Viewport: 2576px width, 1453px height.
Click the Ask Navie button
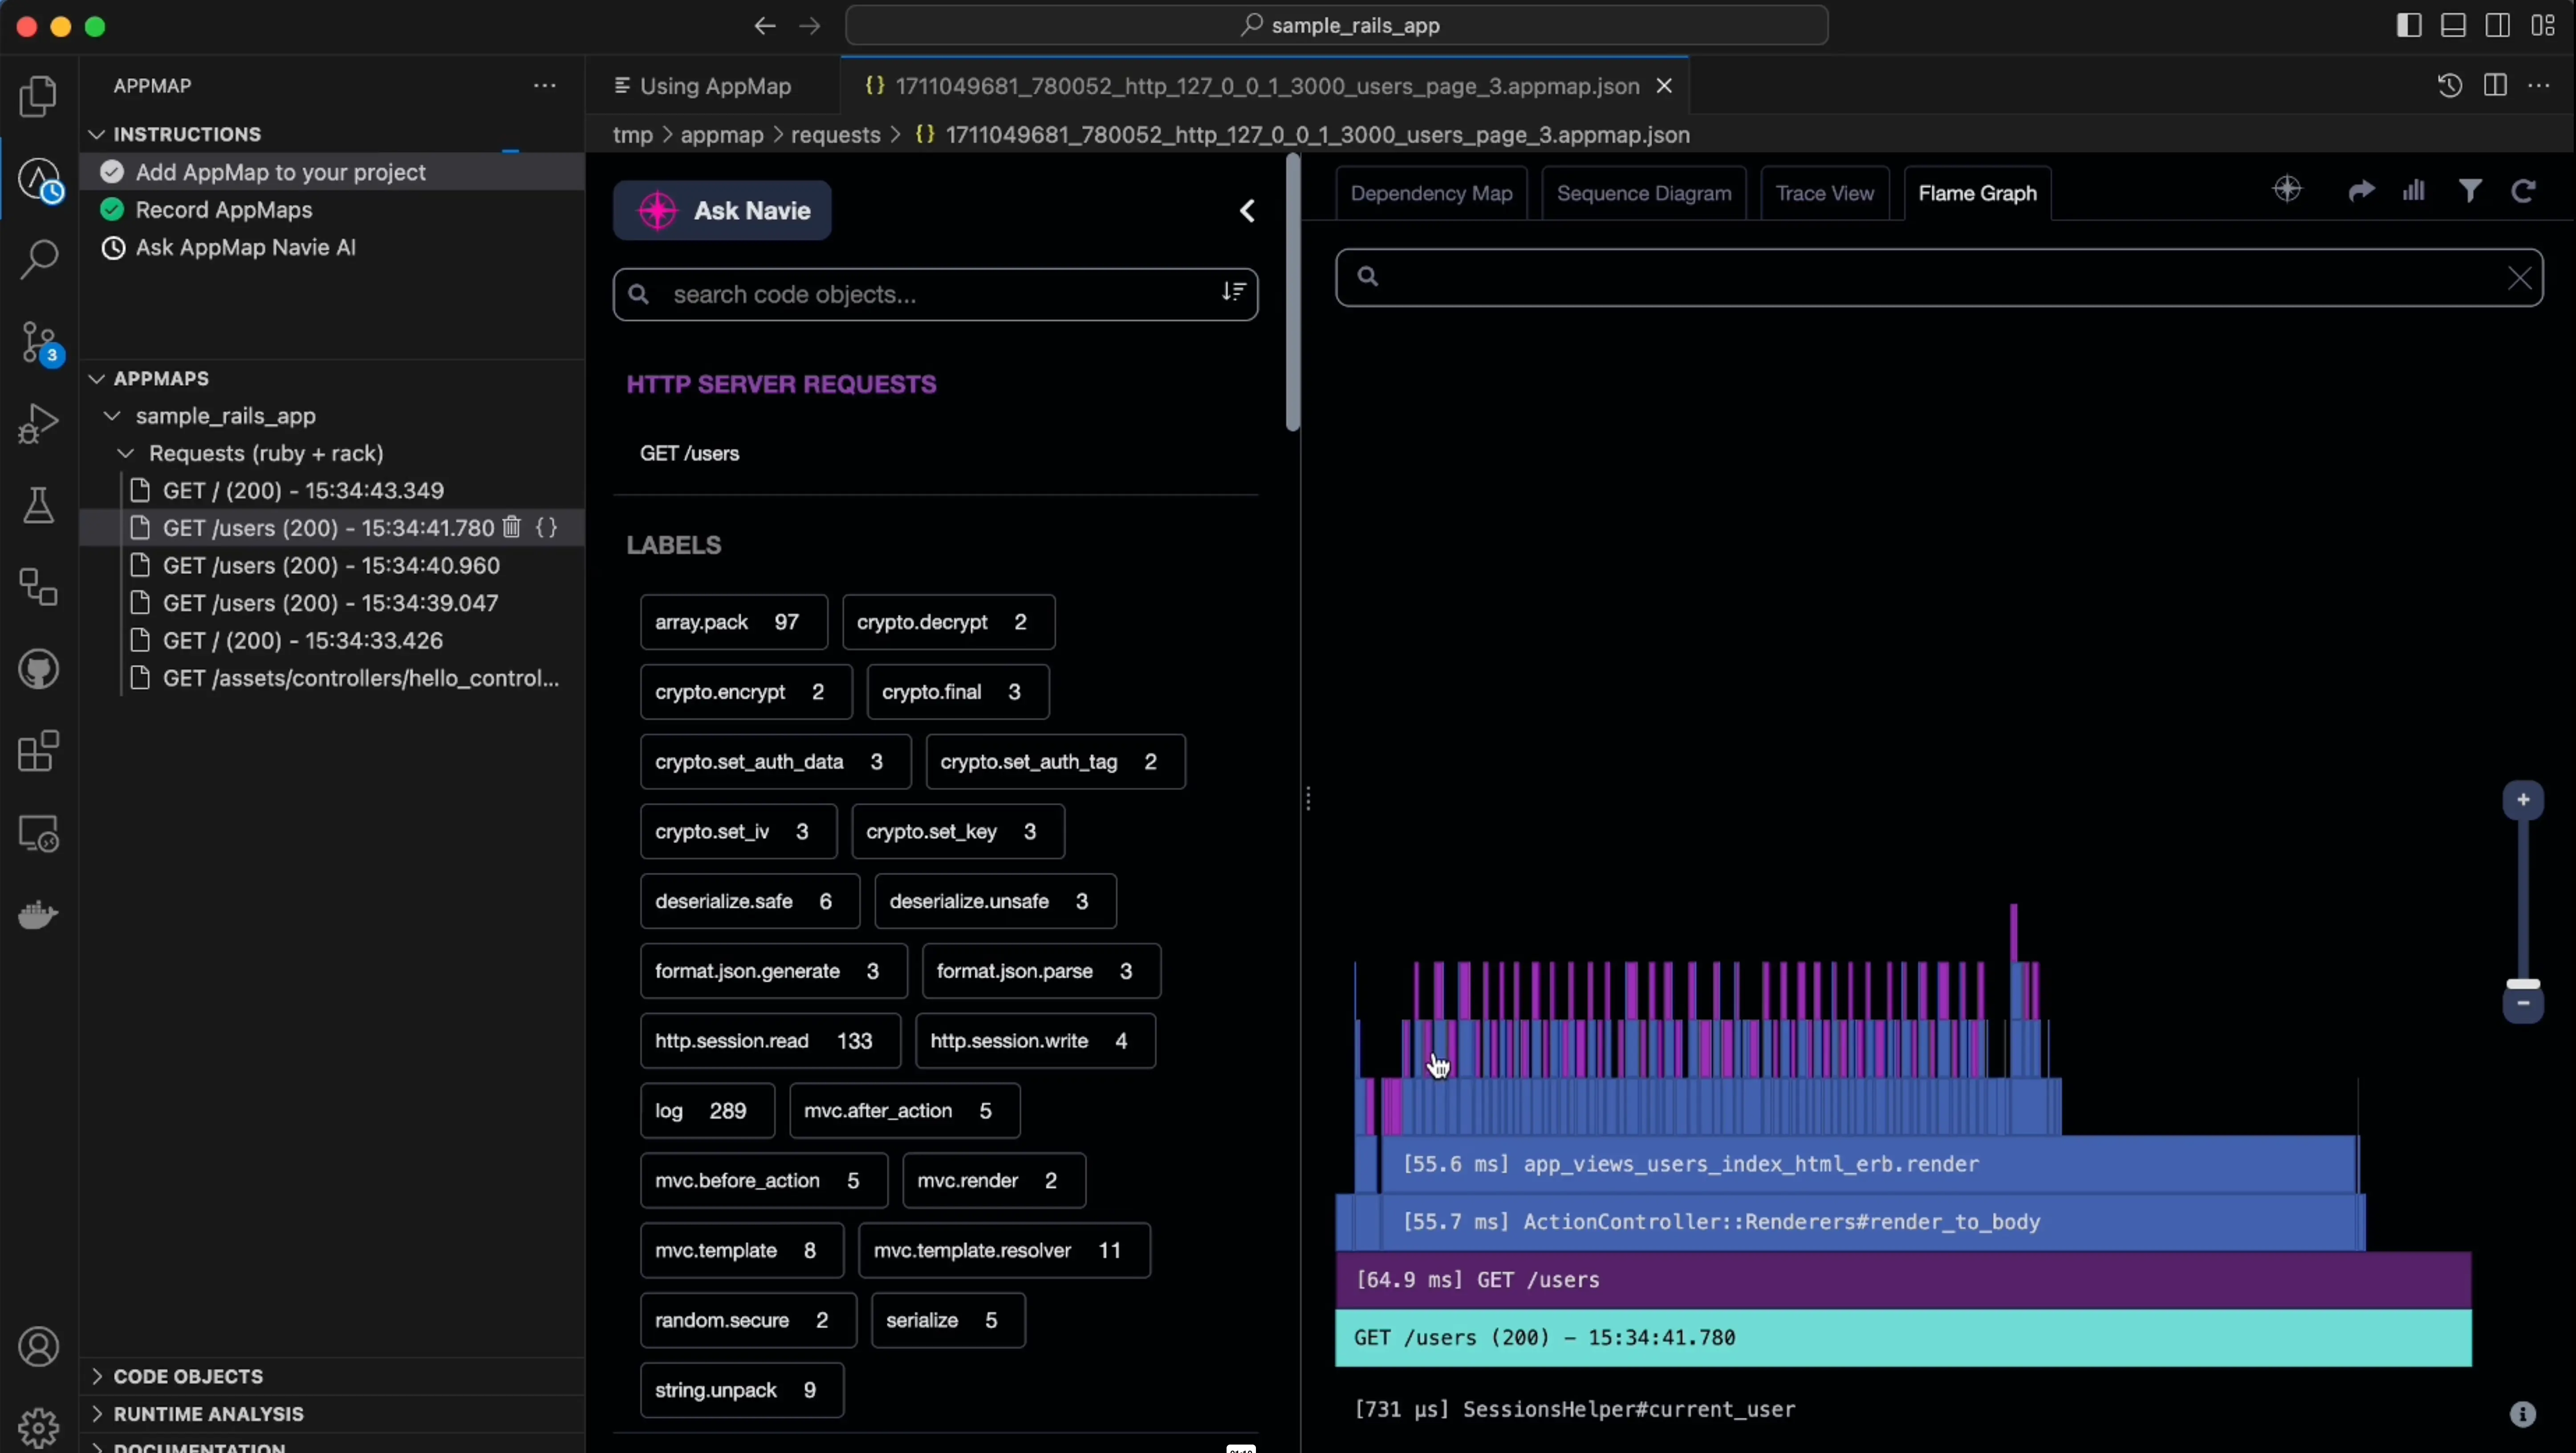(x=722, y=211)
